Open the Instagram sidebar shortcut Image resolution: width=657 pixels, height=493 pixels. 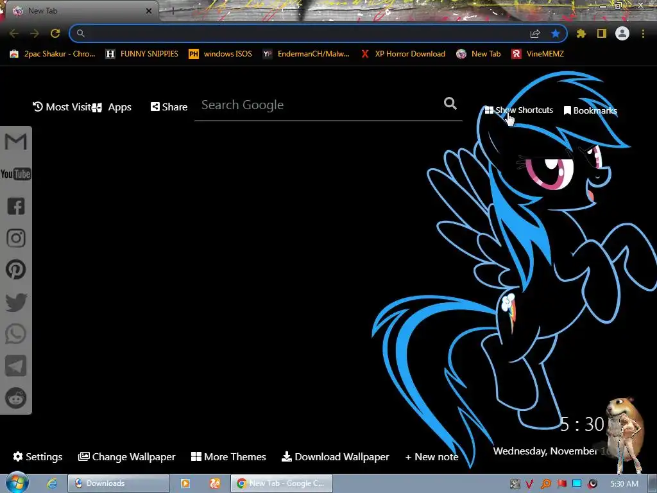pyautogui.click(x=16, y=238)
